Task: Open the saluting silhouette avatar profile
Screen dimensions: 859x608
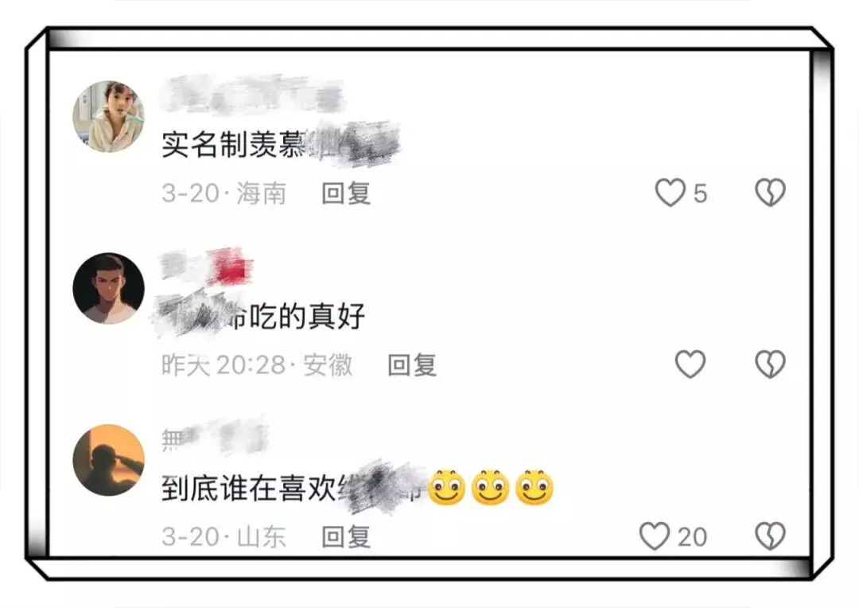Action: (x=108, y=460)
